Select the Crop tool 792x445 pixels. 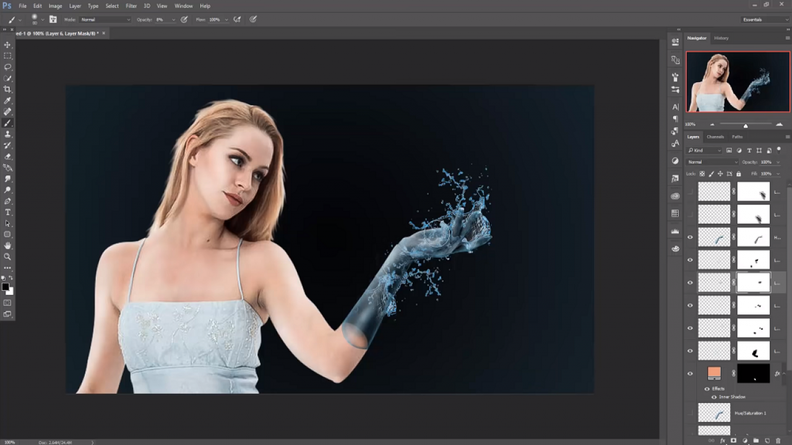click(x=7, y=88)
